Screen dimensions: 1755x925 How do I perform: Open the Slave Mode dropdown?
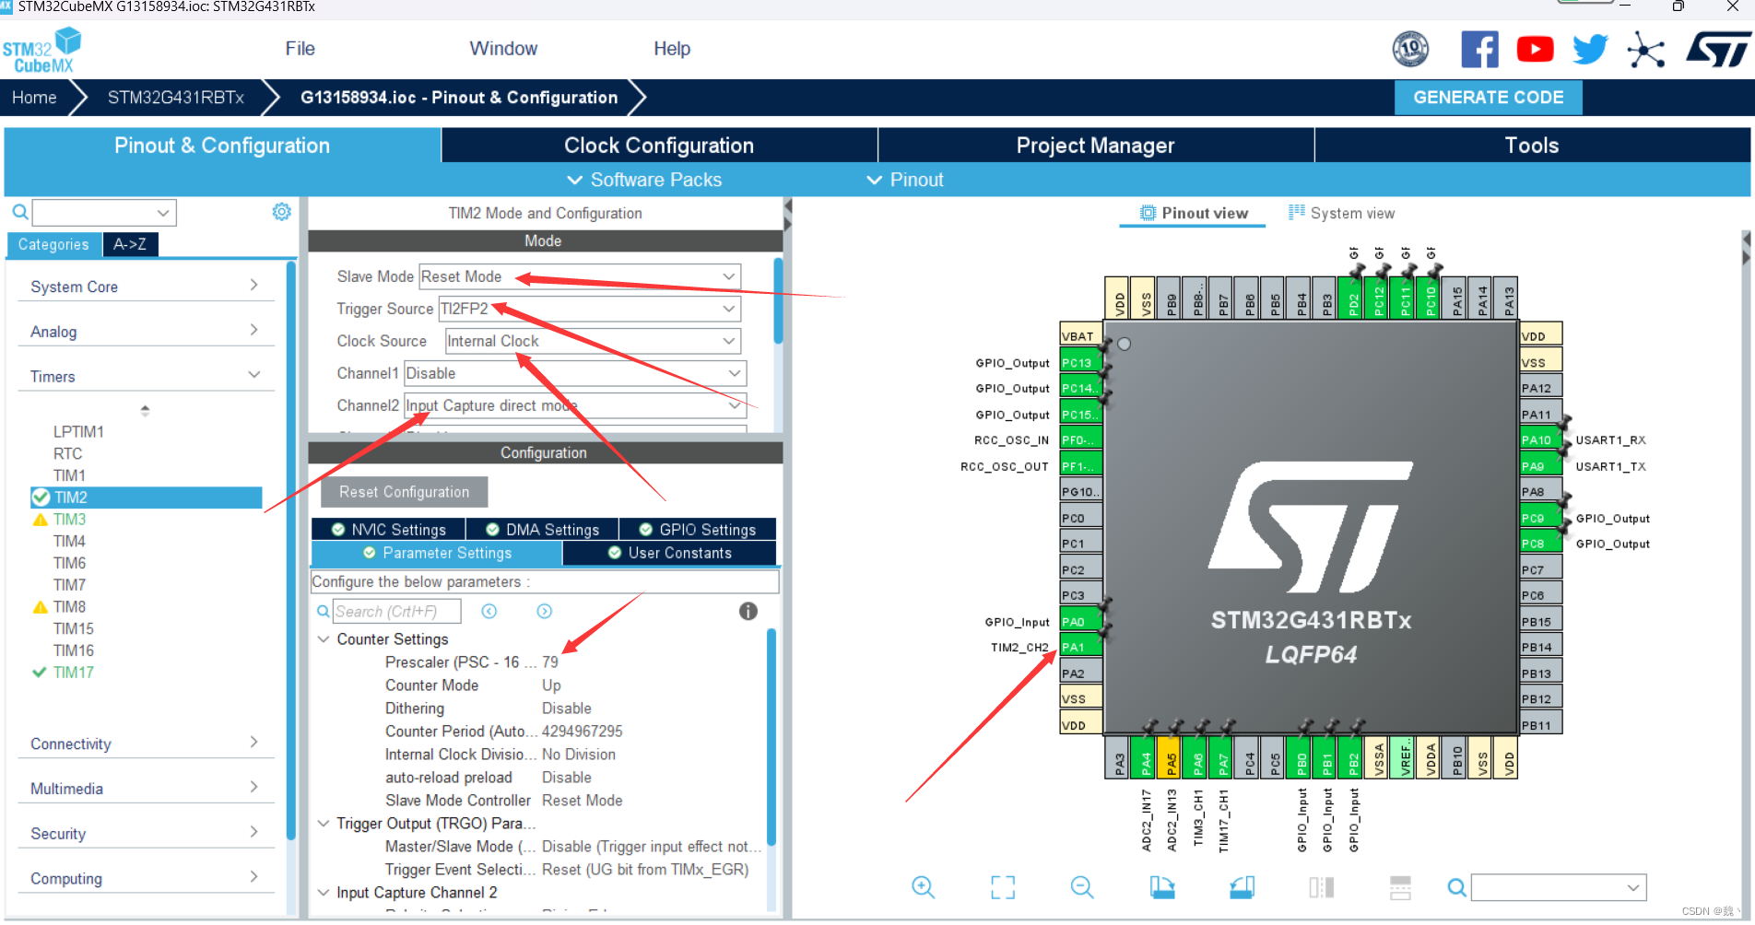click(x=580, y=276)
